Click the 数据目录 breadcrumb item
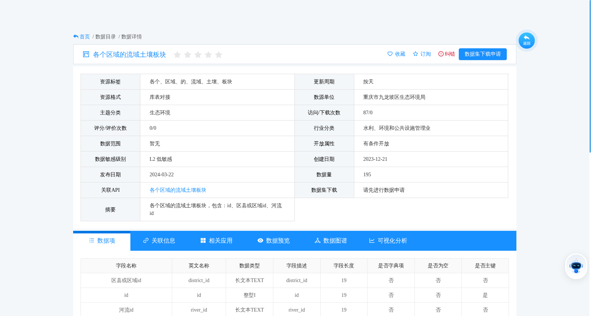 click(106, 37)
